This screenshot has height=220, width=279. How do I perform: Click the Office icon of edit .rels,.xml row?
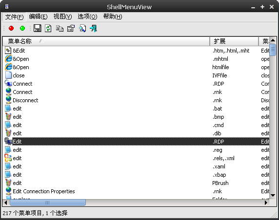(8, 158)
